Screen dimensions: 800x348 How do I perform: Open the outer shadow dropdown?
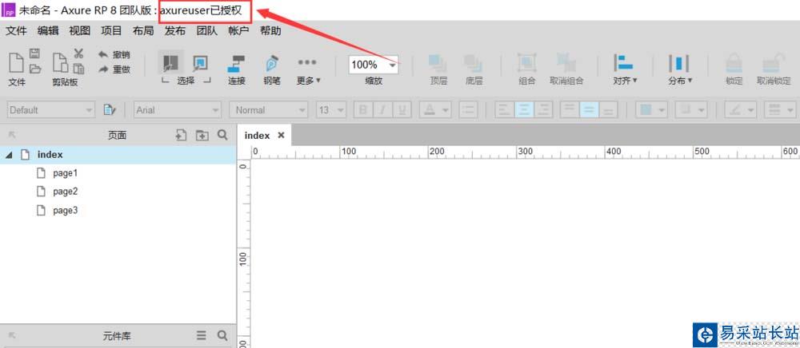click(691, 110)
